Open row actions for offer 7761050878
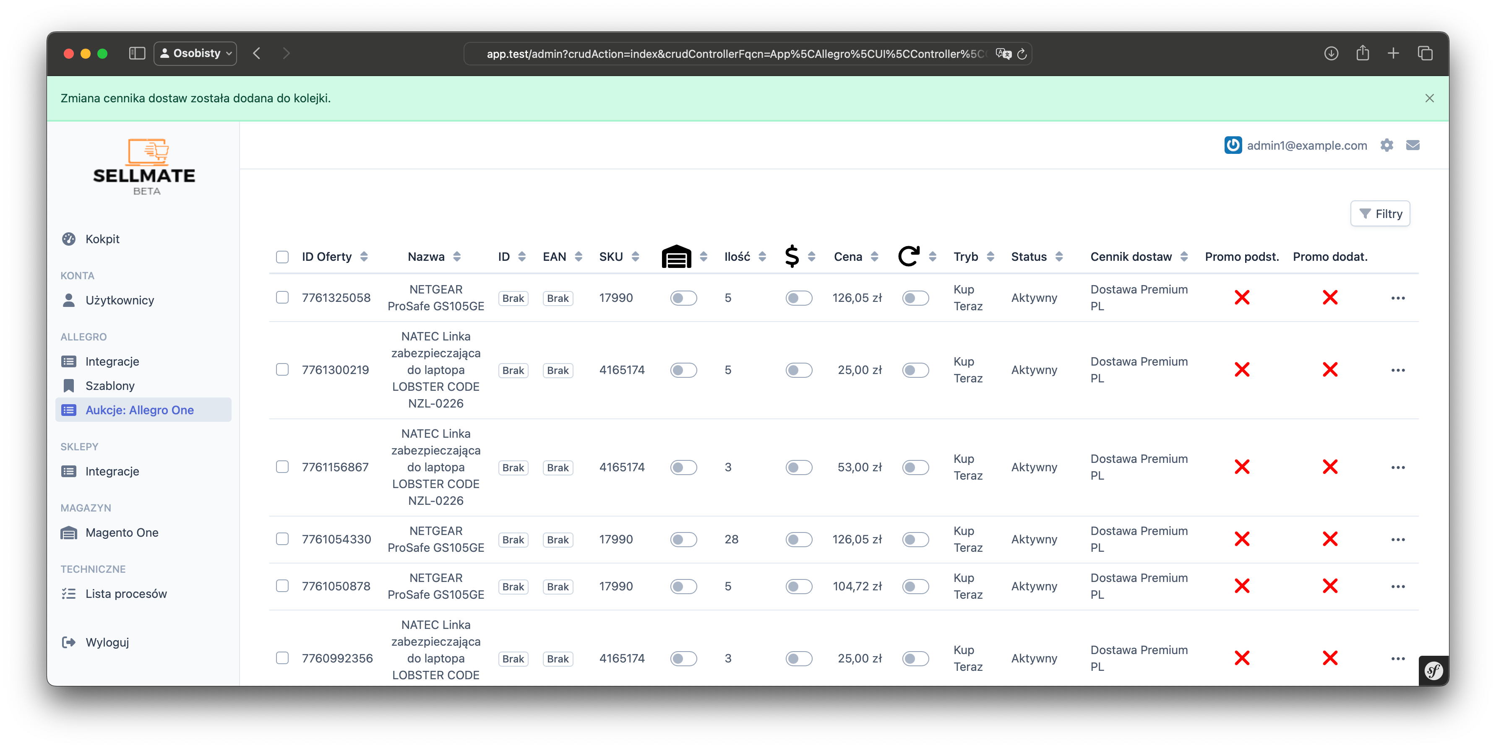 pyautogui.click(x=1398, y=586)
